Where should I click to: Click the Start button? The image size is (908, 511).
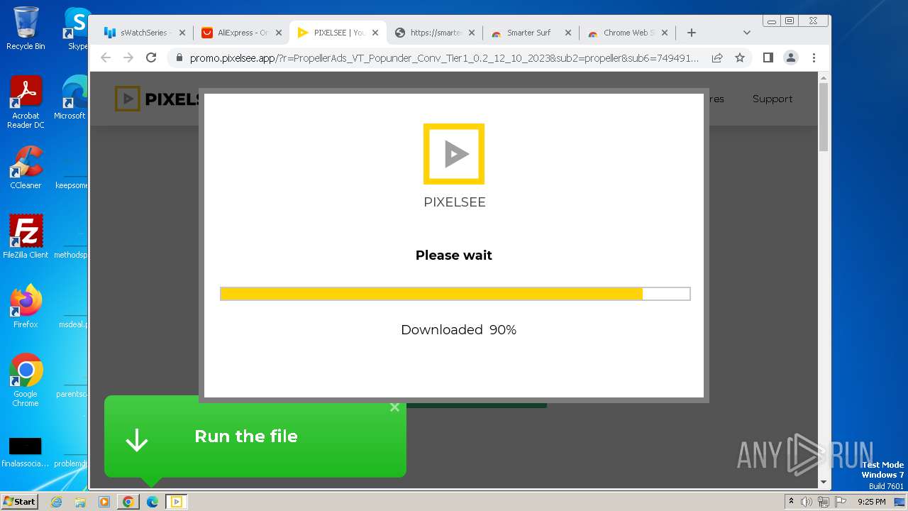(19, 502)
